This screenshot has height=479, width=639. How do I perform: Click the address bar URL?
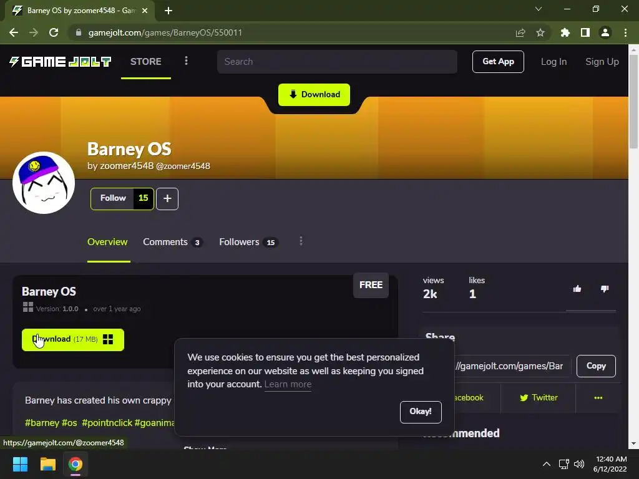165,32
